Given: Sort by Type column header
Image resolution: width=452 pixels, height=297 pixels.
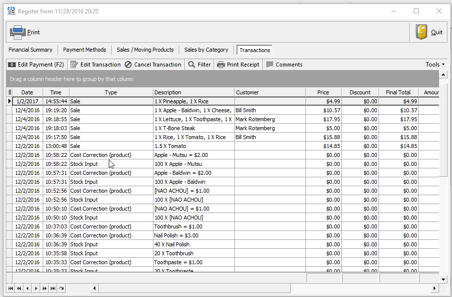Looking at the screenshot, I should point(111,92).
